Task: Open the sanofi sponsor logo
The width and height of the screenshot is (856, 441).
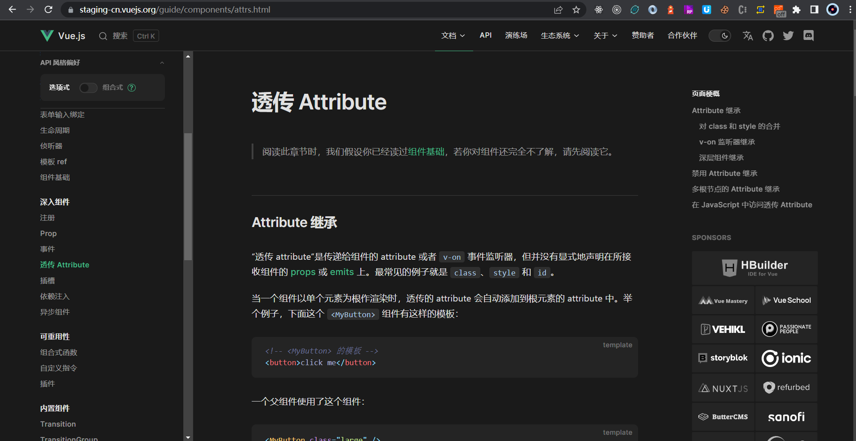Action: pos(786,417)
